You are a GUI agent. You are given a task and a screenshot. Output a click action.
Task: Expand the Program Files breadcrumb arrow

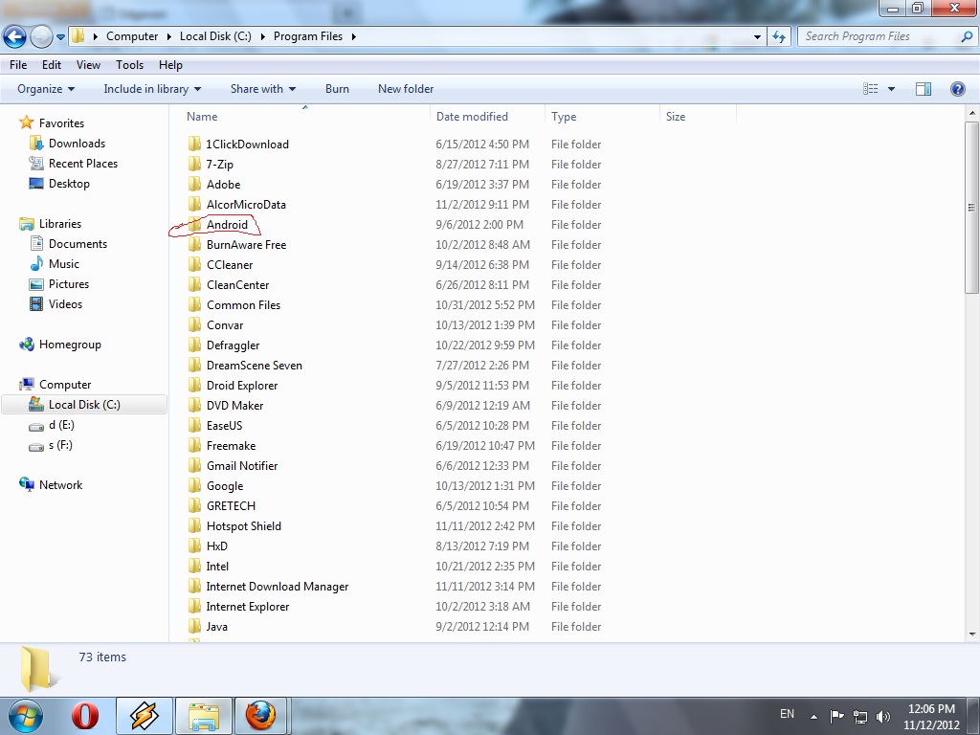(x=354, y=36)
